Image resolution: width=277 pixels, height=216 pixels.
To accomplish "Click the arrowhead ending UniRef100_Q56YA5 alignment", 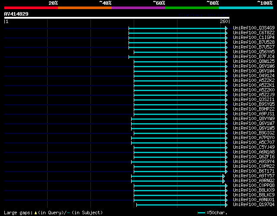I will coord(226,52).
